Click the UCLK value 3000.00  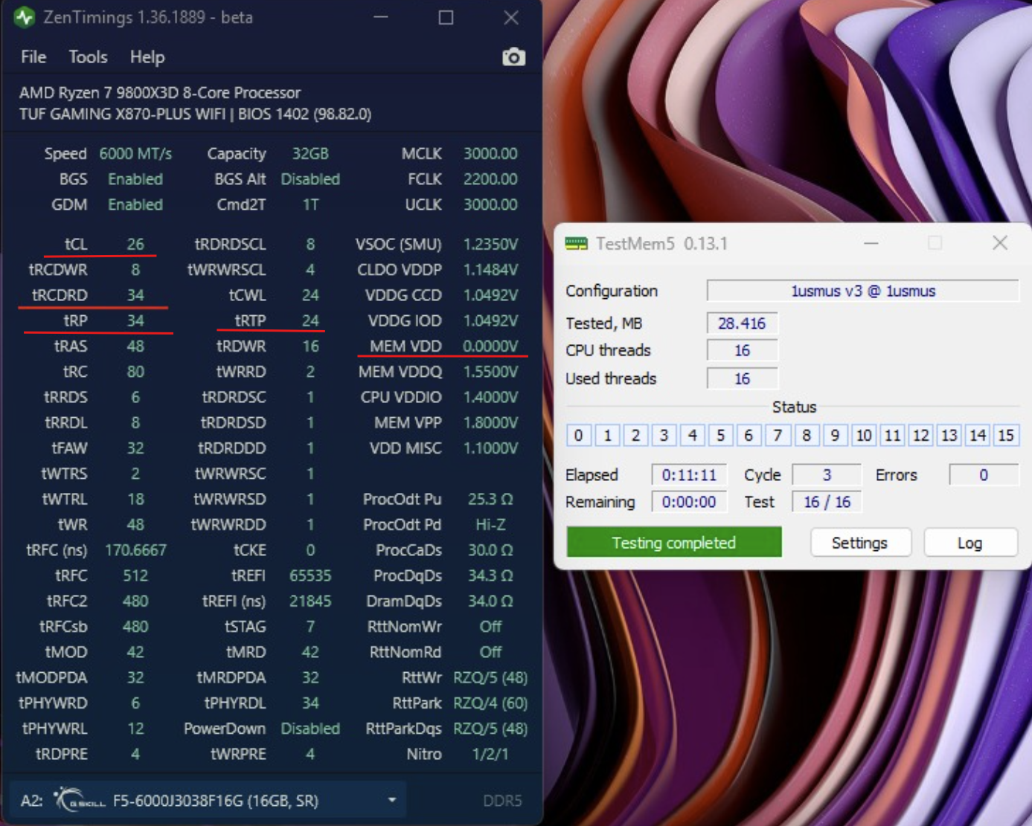tap(490, 204)
